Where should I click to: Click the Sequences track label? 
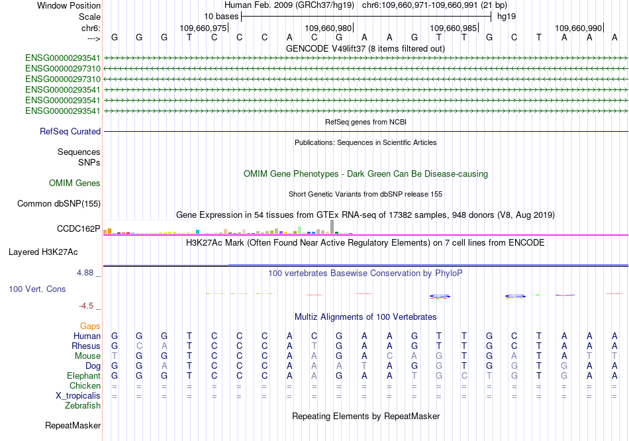79,152
